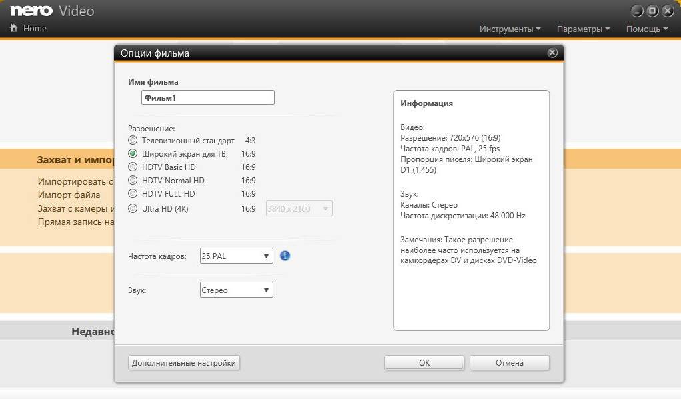Select Телевизионный стандарт 4:3 resolution
The width and height of the screenshot is (681, 399).
[x=133, y=140]
